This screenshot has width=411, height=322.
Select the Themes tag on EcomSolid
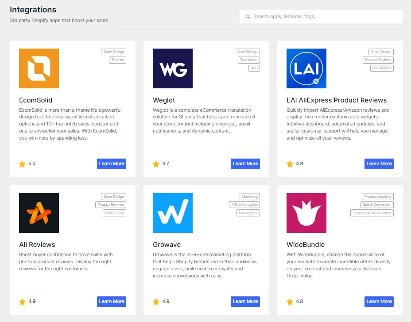(x=117, y=60)
